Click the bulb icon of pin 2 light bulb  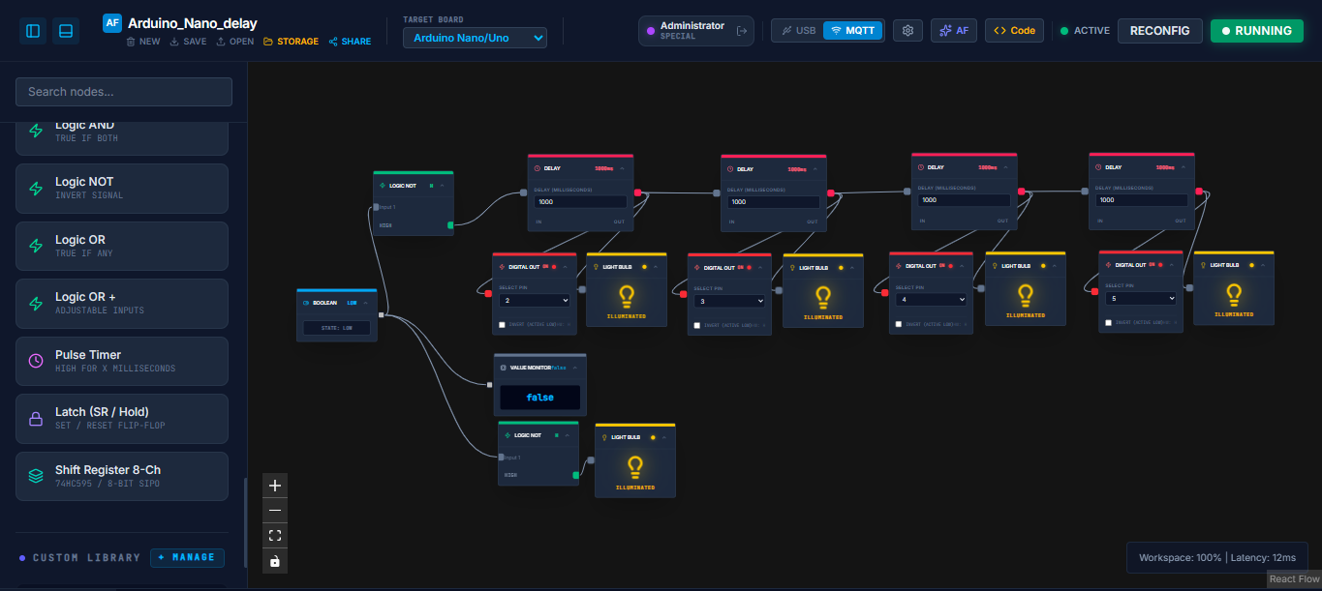(x=627, y=296)
